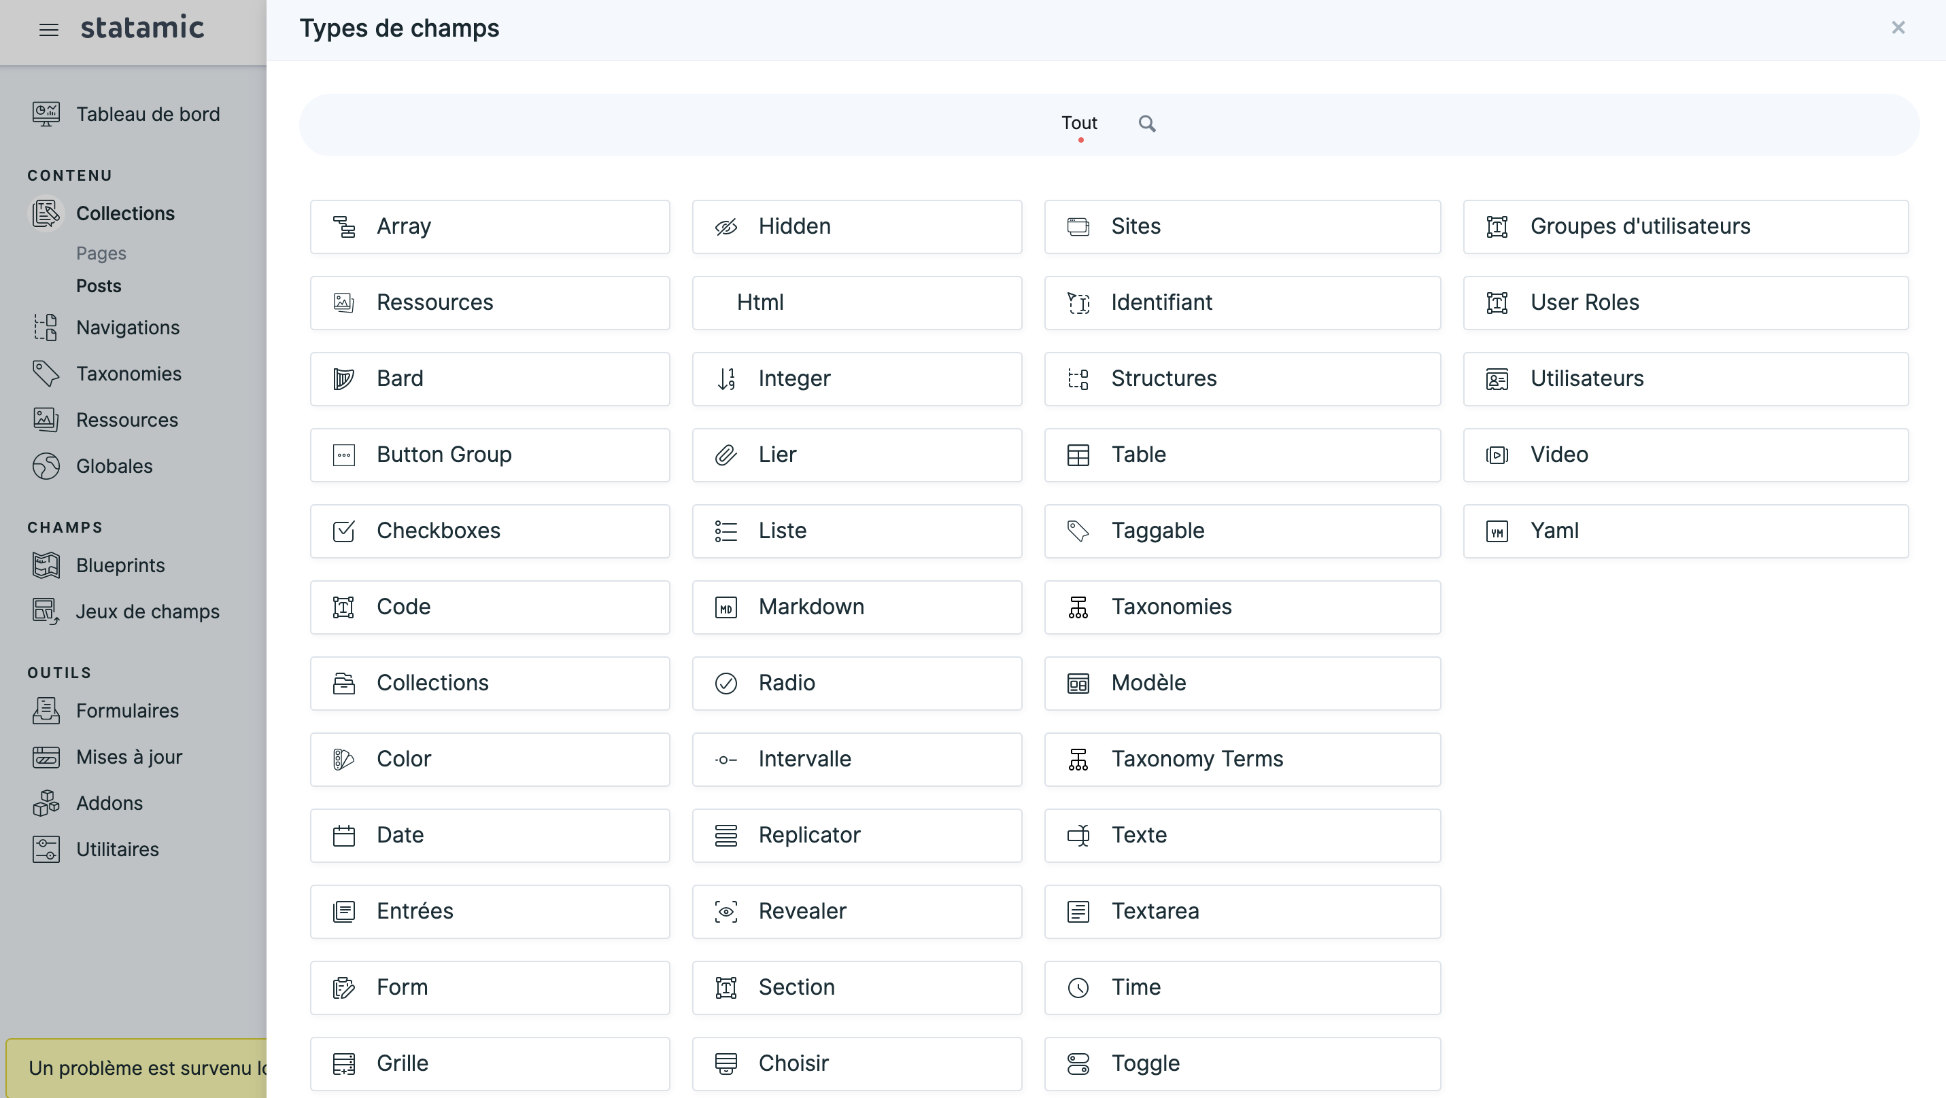Add a Button Group field

pos(490,455)
